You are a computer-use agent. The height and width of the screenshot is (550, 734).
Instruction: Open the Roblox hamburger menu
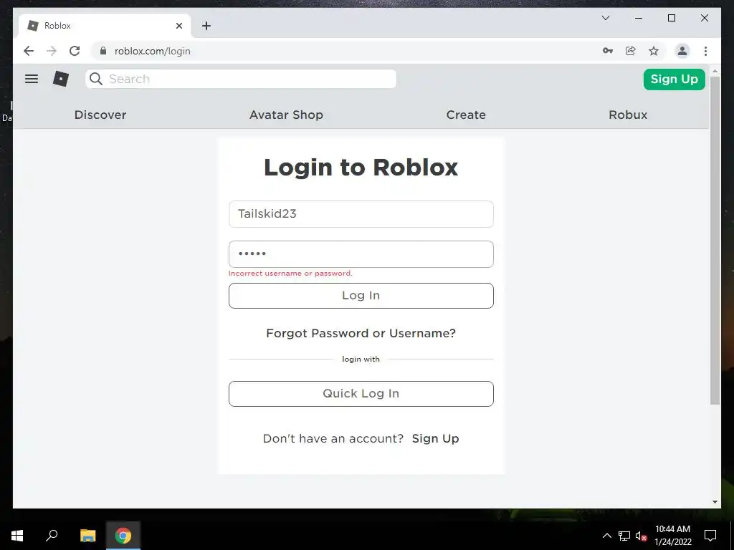point(32,79)
